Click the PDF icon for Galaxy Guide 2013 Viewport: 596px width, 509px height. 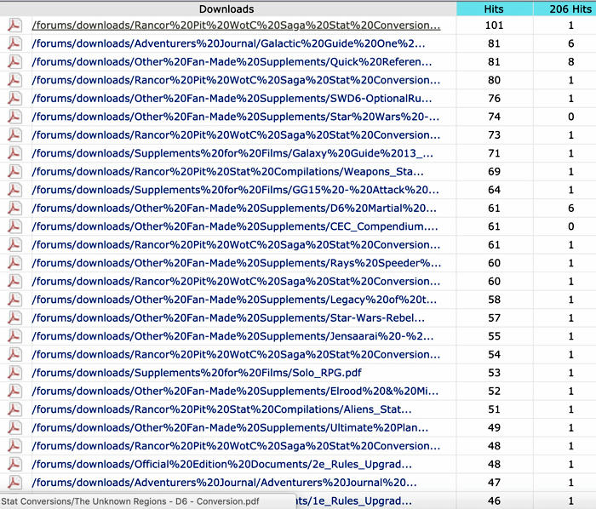[x=14, y=153]
